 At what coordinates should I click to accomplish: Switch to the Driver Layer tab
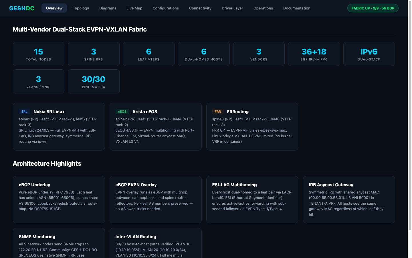(232, 8)
